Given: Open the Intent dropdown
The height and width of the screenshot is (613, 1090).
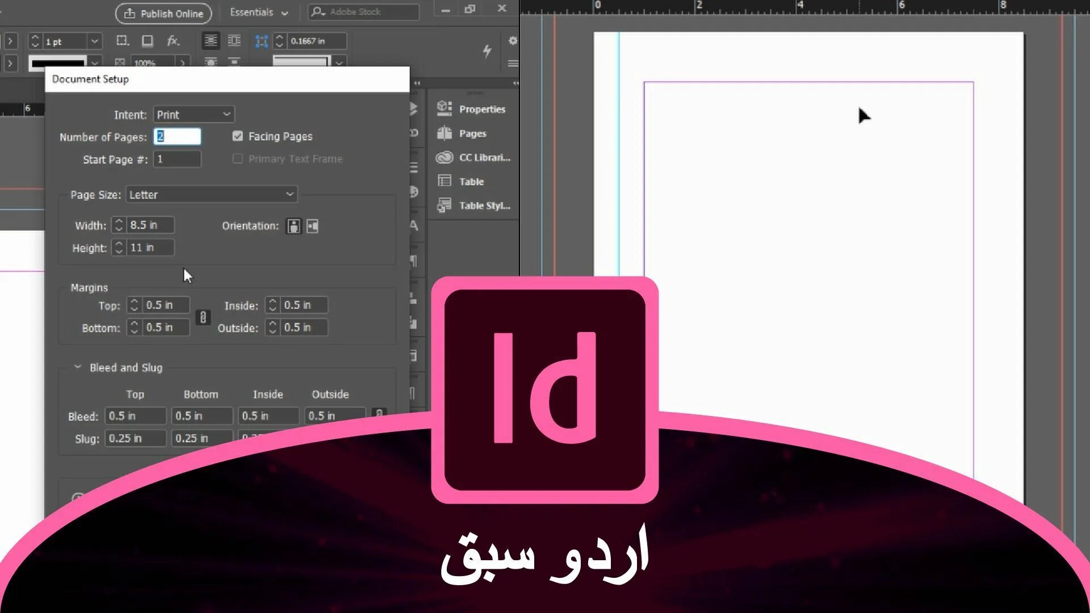Looking at the screenshot, I should click(x=194, y=115).
